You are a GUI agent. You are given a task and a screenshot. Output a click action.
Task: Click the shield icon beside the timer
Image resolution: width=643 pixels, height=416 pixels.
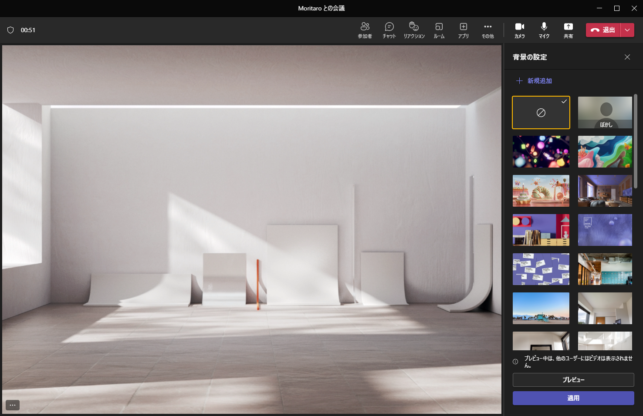[x=10, y=30]
